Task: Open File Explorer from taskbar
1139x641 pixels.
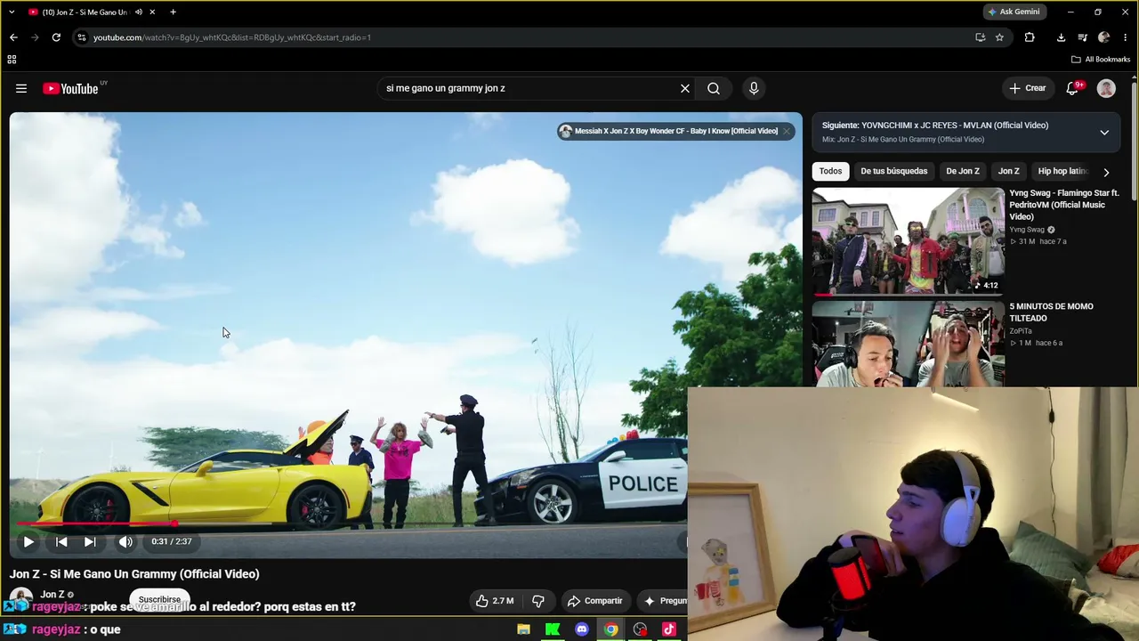Action: point(523,629)
